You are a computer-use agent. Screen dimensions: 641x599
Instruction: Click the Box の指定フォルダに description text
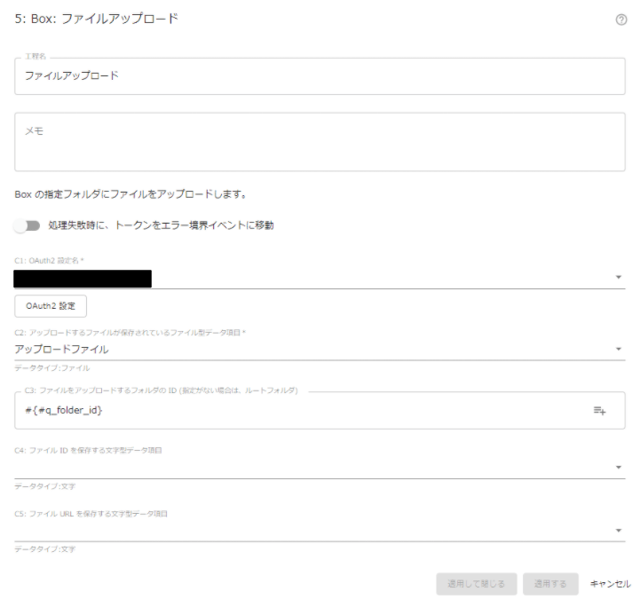click(x=131, y=194)
